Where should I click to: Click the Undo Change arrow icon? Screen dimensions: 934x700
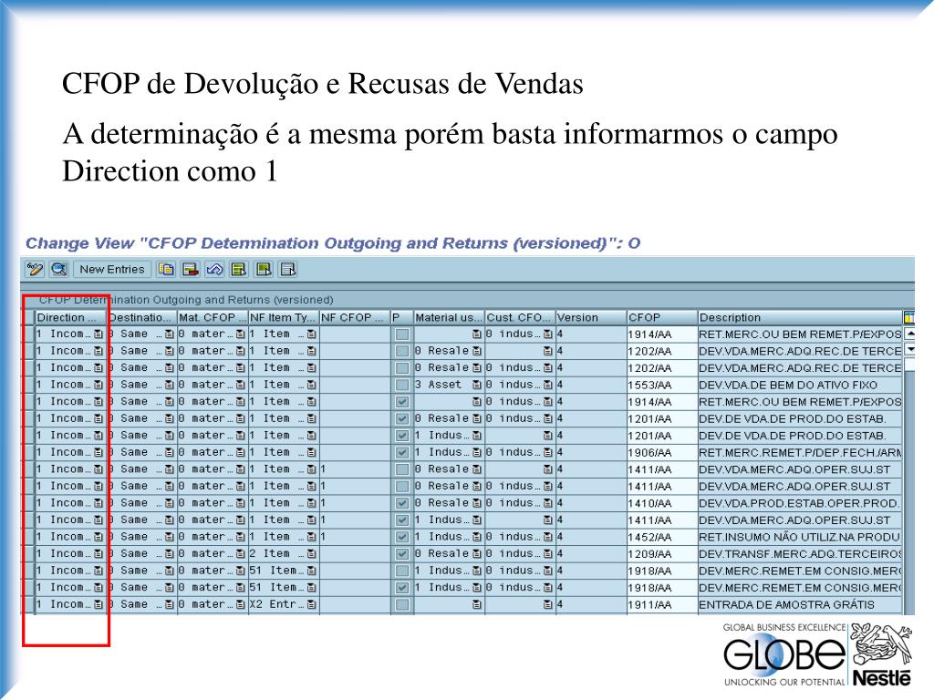214,270
